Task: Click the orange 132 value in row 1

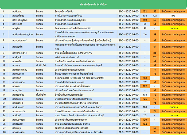Action: click(x=145, y=11)
